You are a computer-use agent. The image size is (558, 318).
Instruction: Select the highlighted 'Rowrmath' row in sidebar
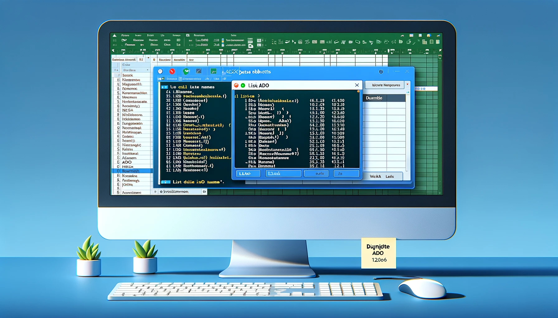point(132,171)
